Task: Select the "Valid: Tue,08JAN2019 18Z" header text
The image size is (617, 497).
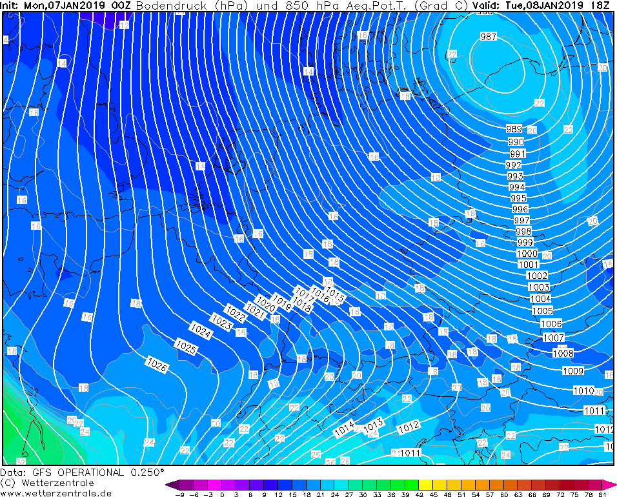Action: click(541, 6)
